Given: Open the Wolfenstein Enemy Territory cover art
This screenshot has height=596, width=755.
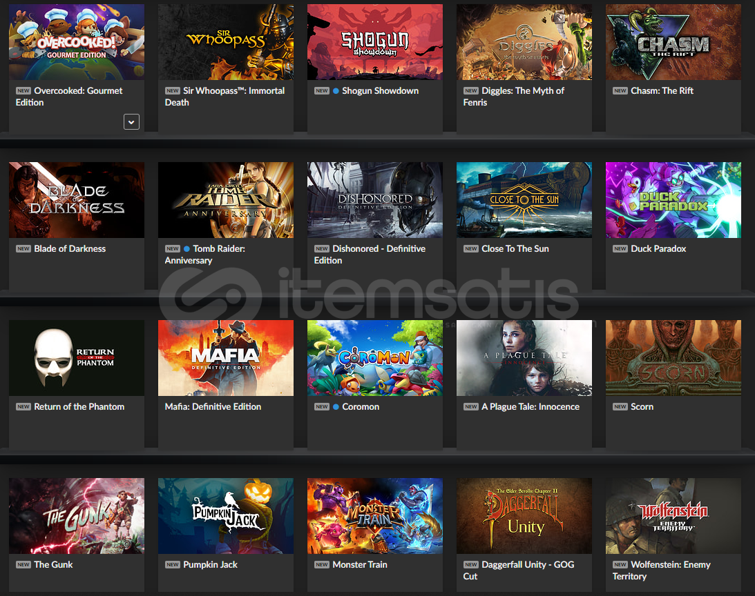Looking at the screenshot, I should click(673, 516).
